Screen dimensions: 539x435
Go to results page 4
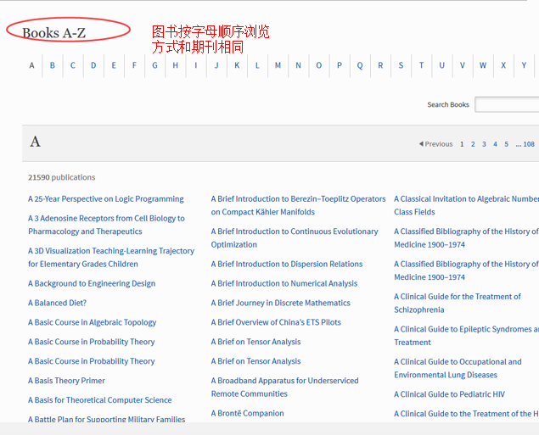(495, 144)
